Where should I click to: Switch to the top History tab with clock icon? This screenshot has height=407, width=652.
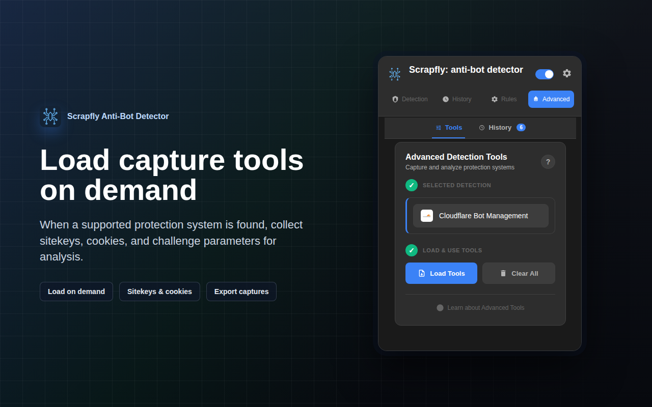click(x=457, y=99)
